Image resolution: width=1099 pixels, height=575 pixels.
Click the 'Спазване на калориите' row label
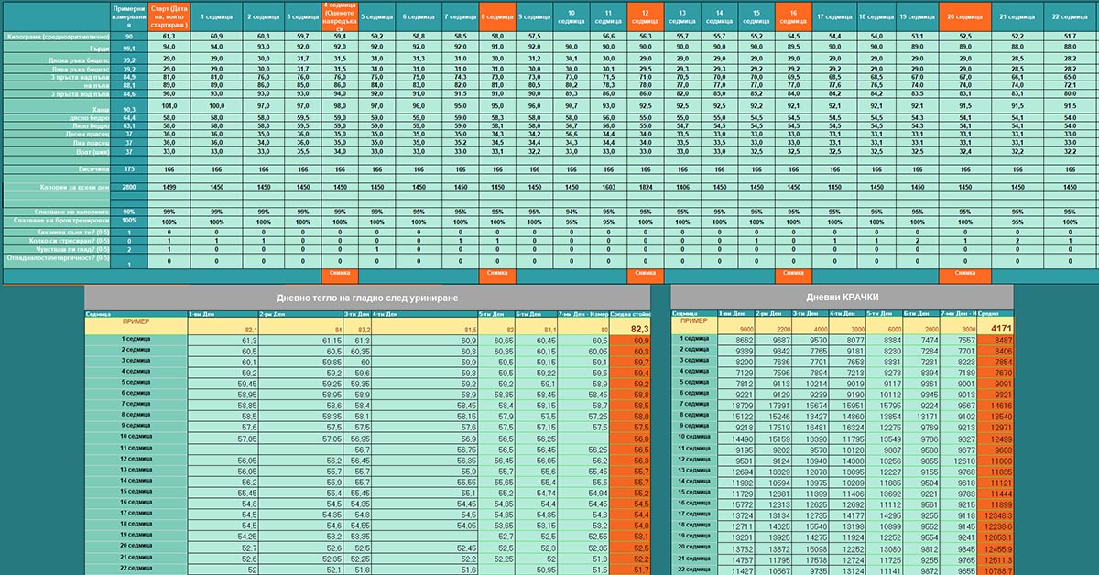pos(55,212)
